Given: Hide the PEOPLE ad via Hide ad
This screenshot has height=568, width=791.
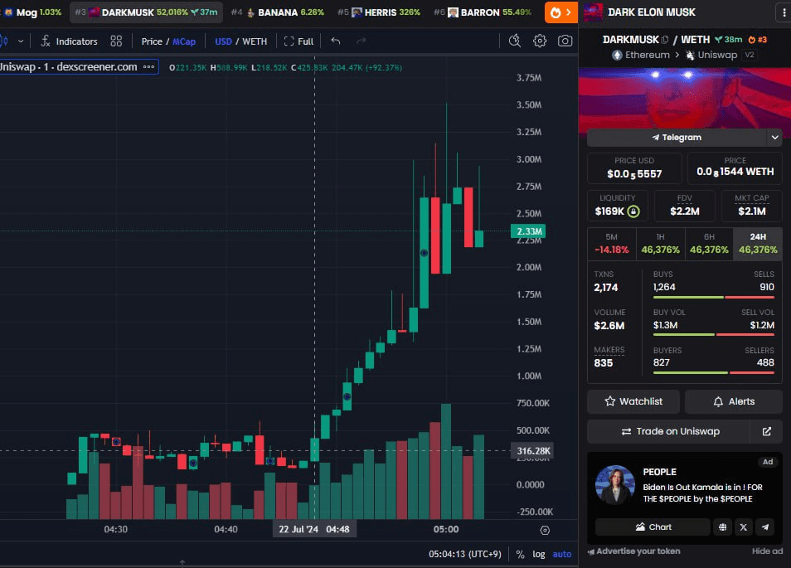Looking at the screenshot, I should click(767, 551).
